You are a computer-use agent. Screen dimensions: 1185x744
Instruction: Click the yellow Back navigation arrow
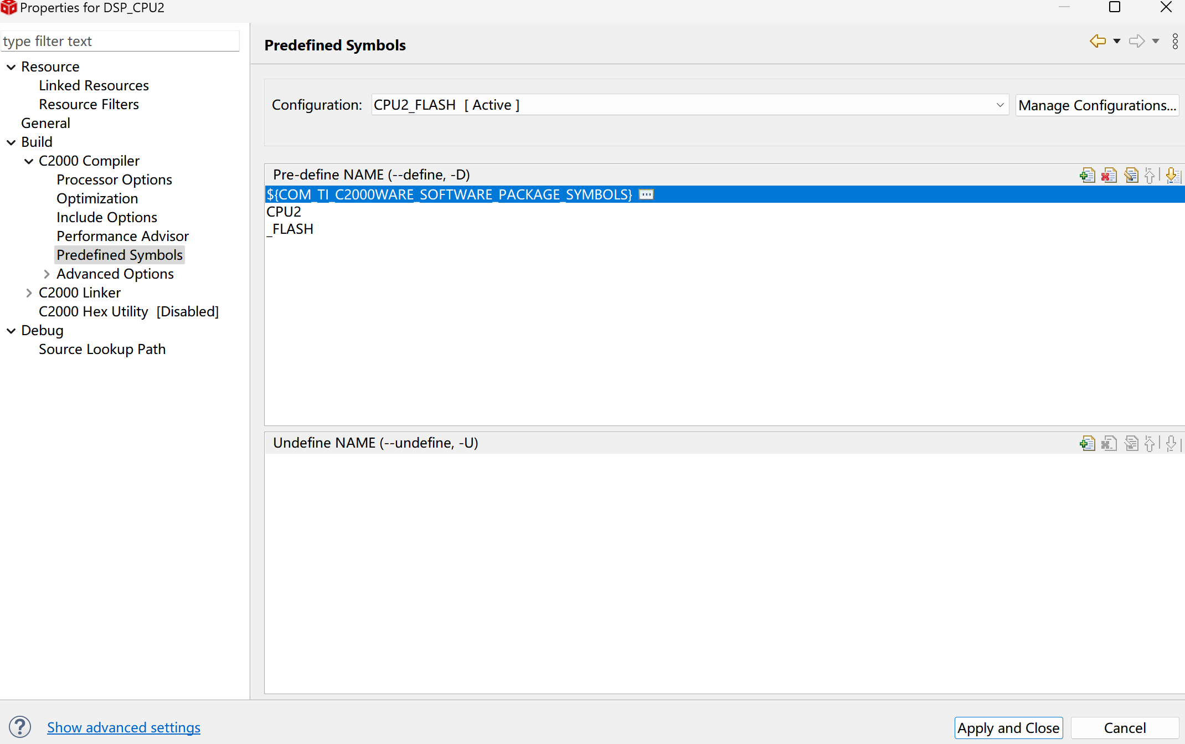[x=1098, y=41]
